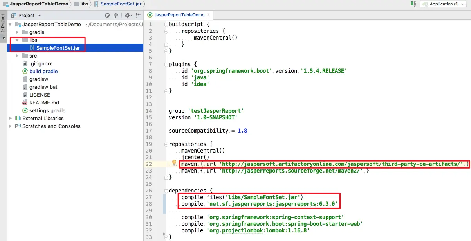This screenshot has height=241, width=471.
Task: Click the settings.gradle file's gradle icon
Action: click(25, 110)
